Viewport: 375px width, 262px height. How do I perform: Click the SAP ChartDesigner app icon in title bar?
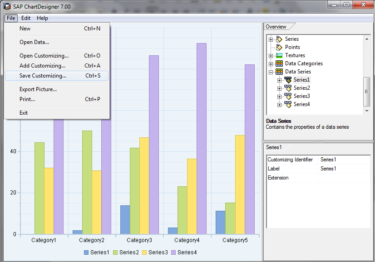pos(7,6)
